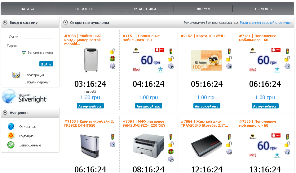Click the Регистрация icon
Image resolution: width=296 pixels, height=173 pixels.
[16, 75]
